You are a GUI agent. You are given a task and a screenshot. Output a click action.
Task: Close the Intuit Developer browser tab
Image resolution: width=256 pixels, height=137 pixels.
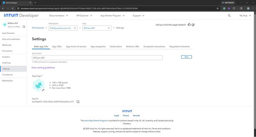[31, 3]
